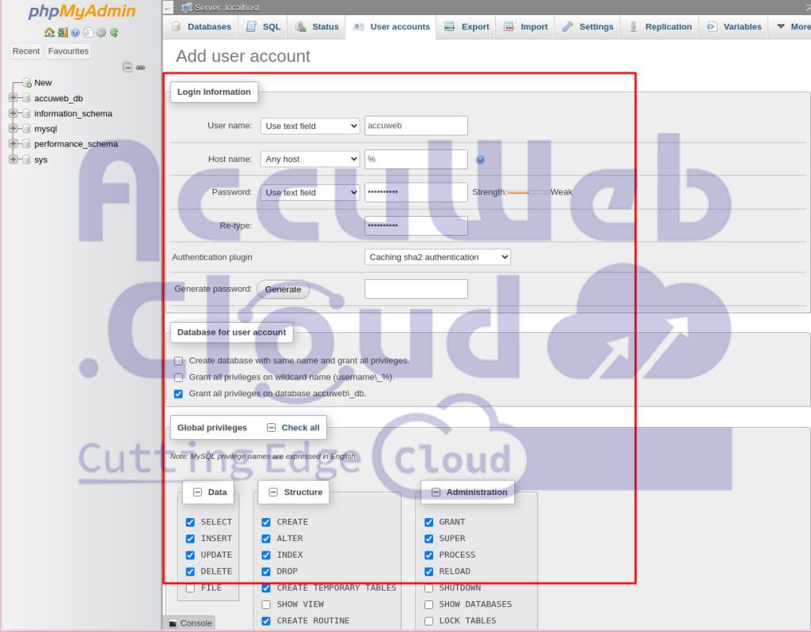Uncheck grant all privileges on accuweb_db
This screenshot has width=811, height=632.
pos(178,394)
